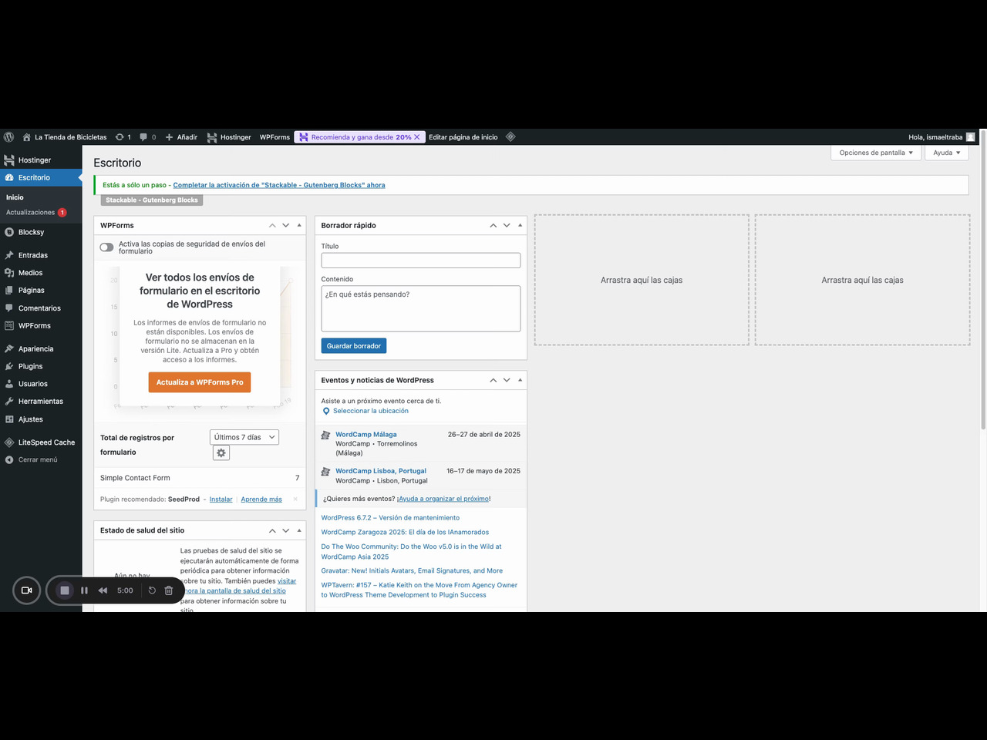
Task: Open WordCamp Lisboa, Portugal event link
Action: pos(381,471)
